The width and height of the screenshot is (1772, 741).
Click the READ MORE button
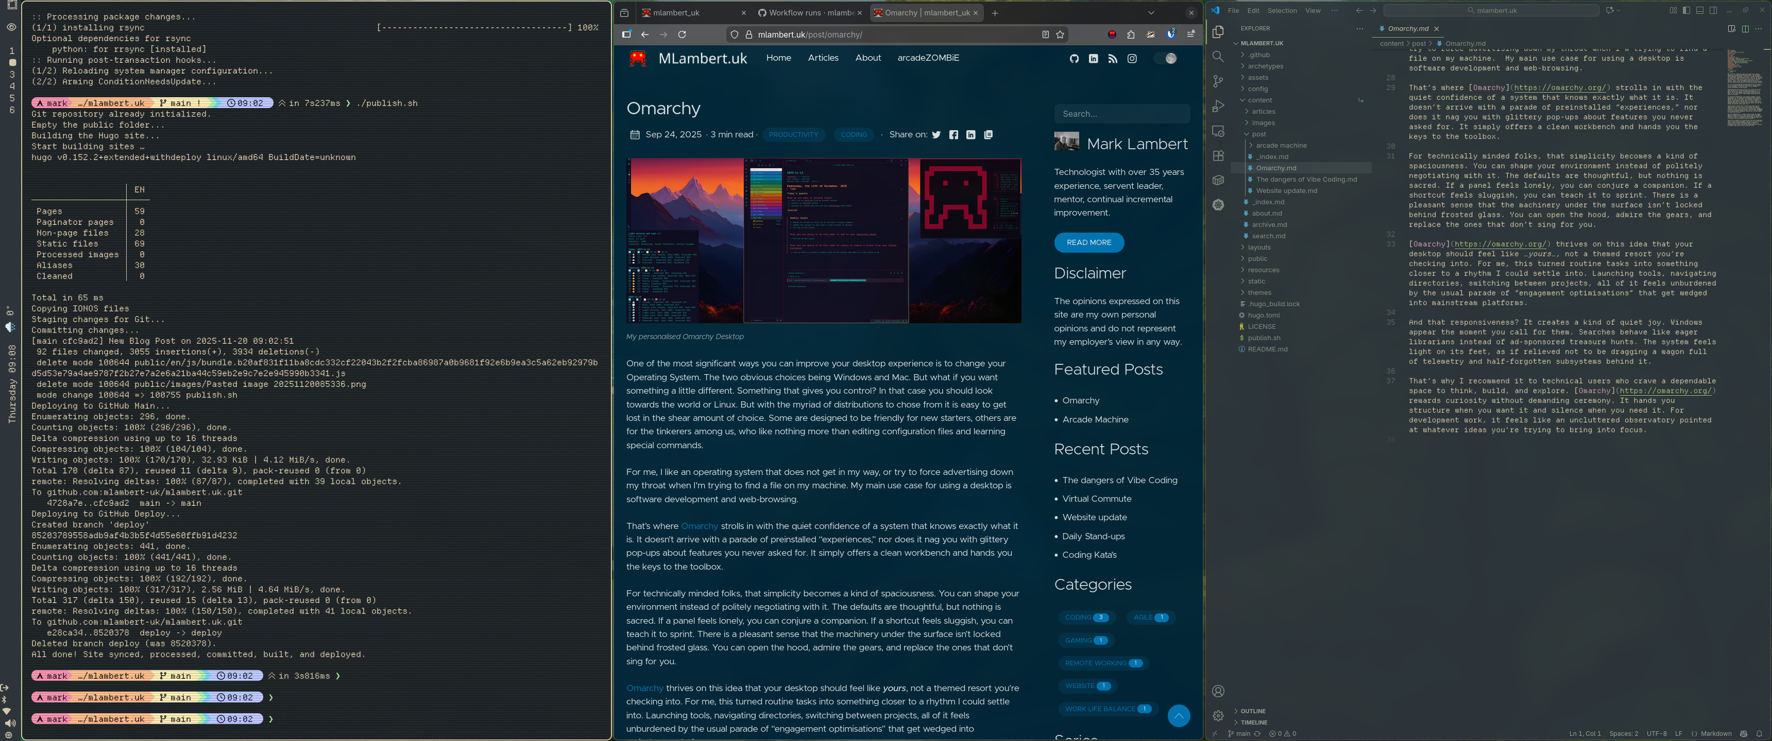(1088, 242)
